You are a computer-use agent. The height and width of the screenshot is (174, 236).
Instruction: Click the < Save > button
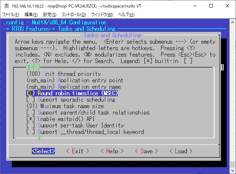146,151
